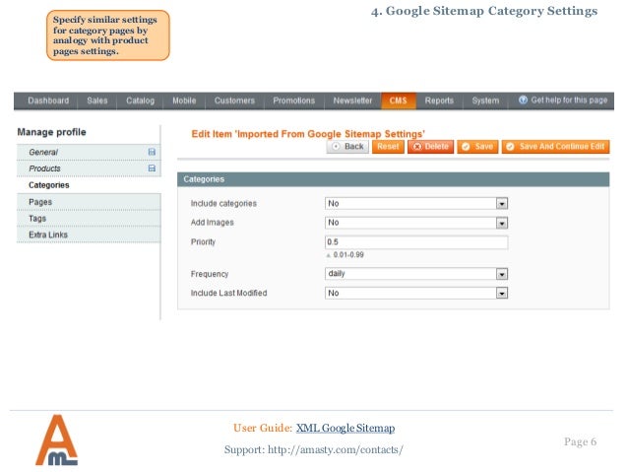628x472 pixels.
Task: Click the Page 6 footer text
Action: (x=581, y=441)
